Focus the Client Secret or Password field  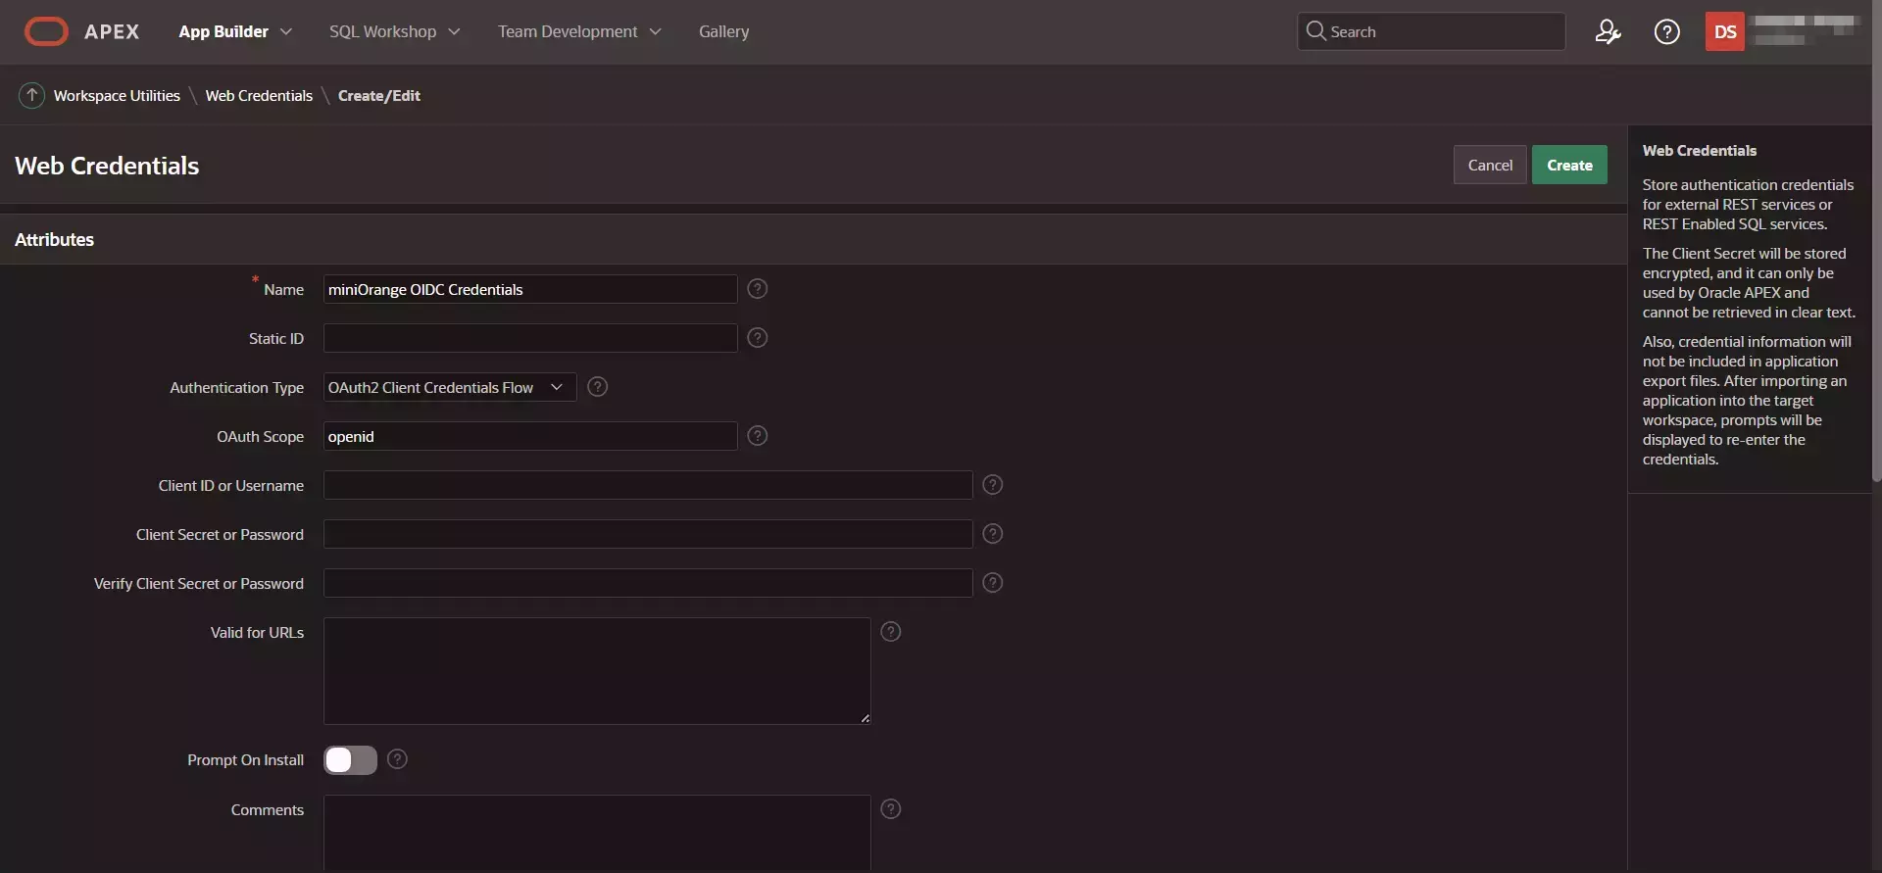click(648, 534)
